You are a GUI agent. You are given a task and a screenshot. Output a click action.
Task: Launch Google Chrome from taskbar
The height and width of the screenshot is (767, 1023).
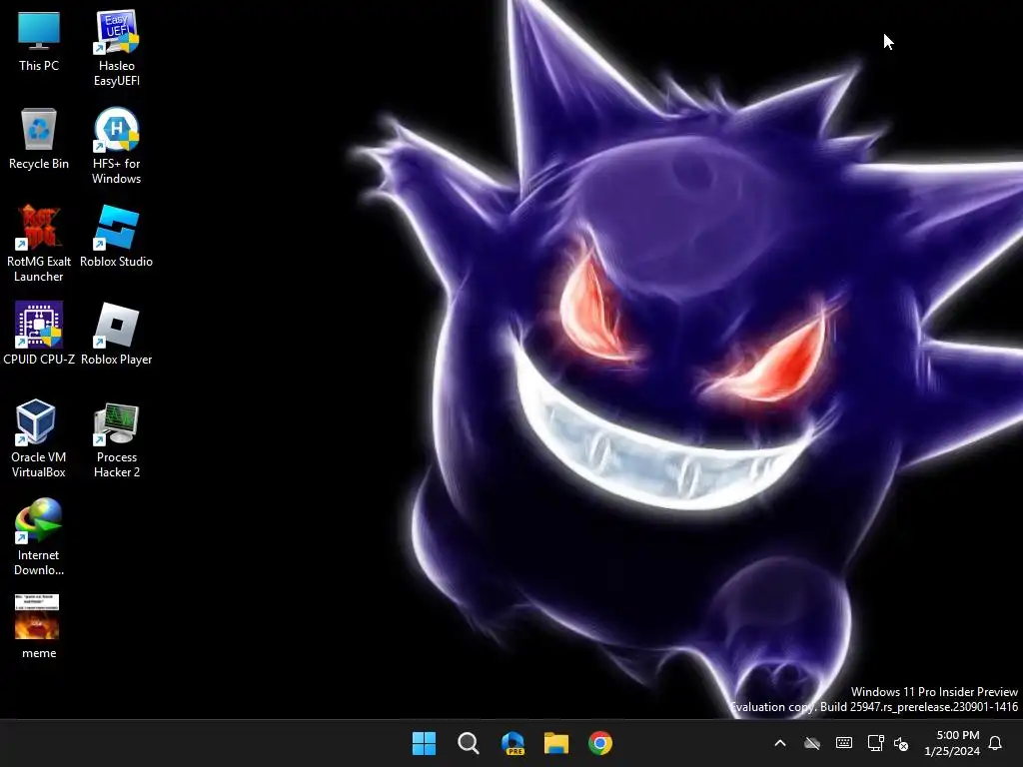point(600,743)
